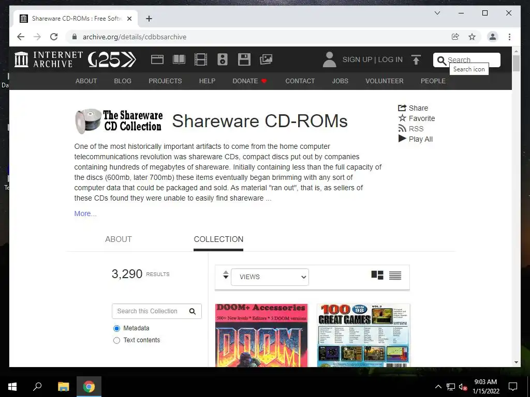Open the JOBS nav link
530x397 pixels.
click(x=340, y=81)
